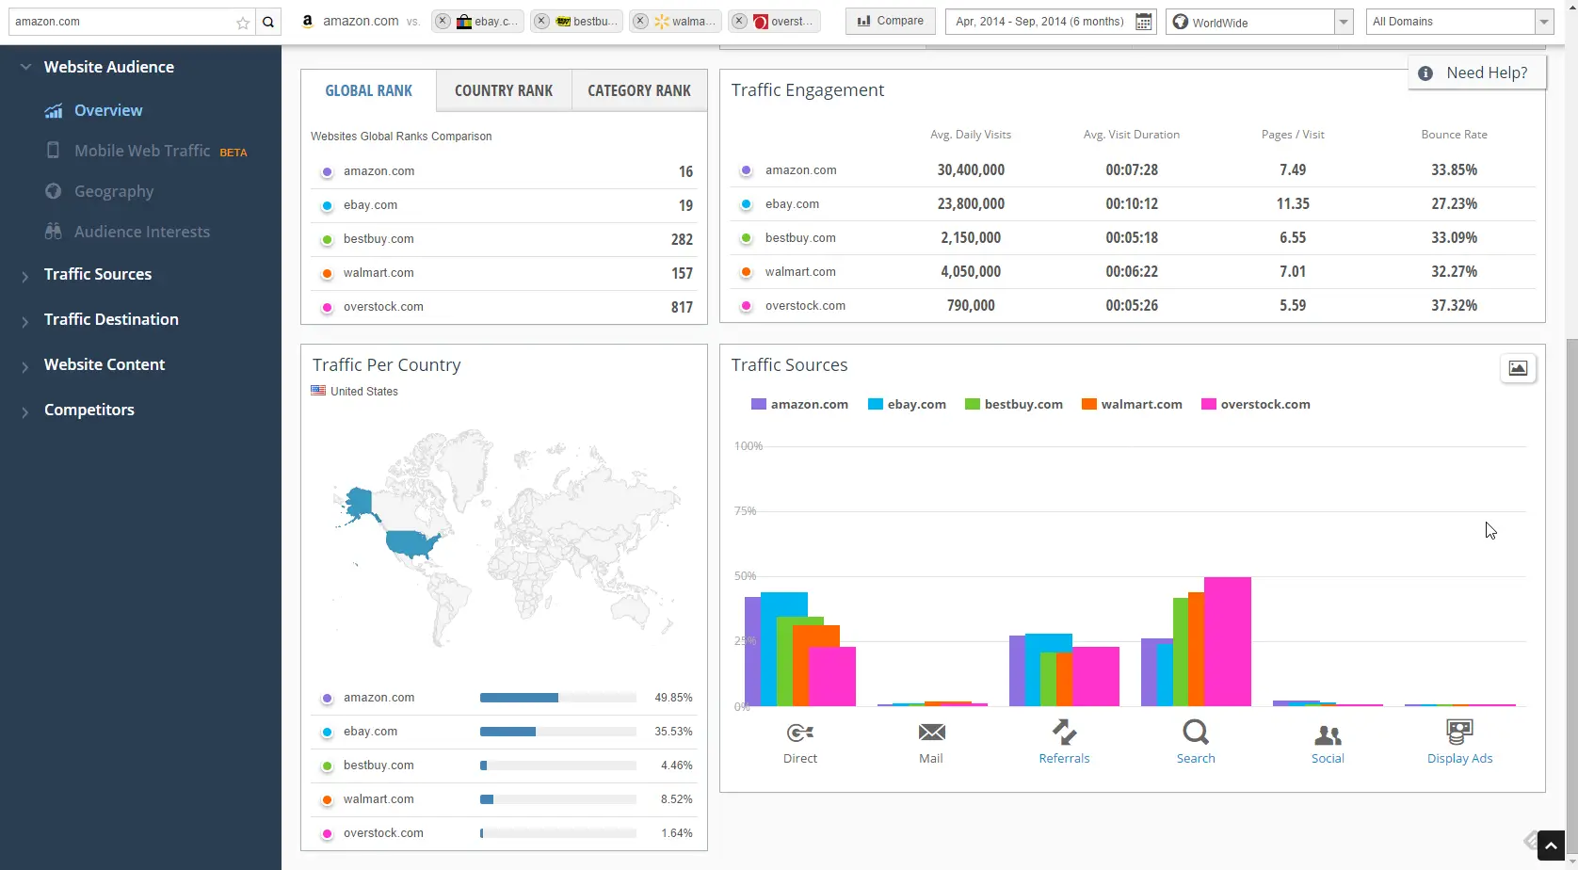Click the Compare button
This screenshot has height=870, width=1578.
click(x=890, y=21)
